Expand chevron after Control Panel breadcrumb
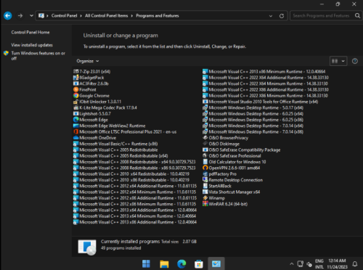This screenshot has width=363, height=270. pos(81,16)
